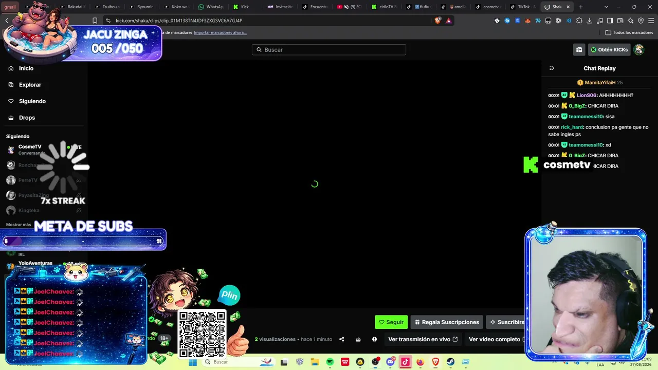Open the Windows Start menu

tap(193, 362)
